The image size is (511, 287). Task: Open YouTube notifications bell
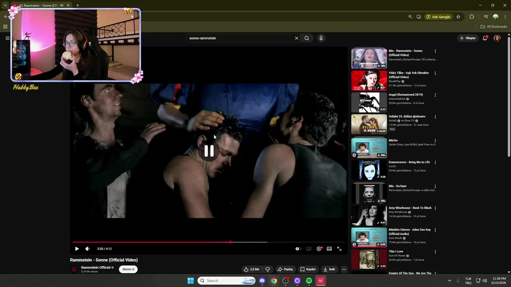pos(485,38)
